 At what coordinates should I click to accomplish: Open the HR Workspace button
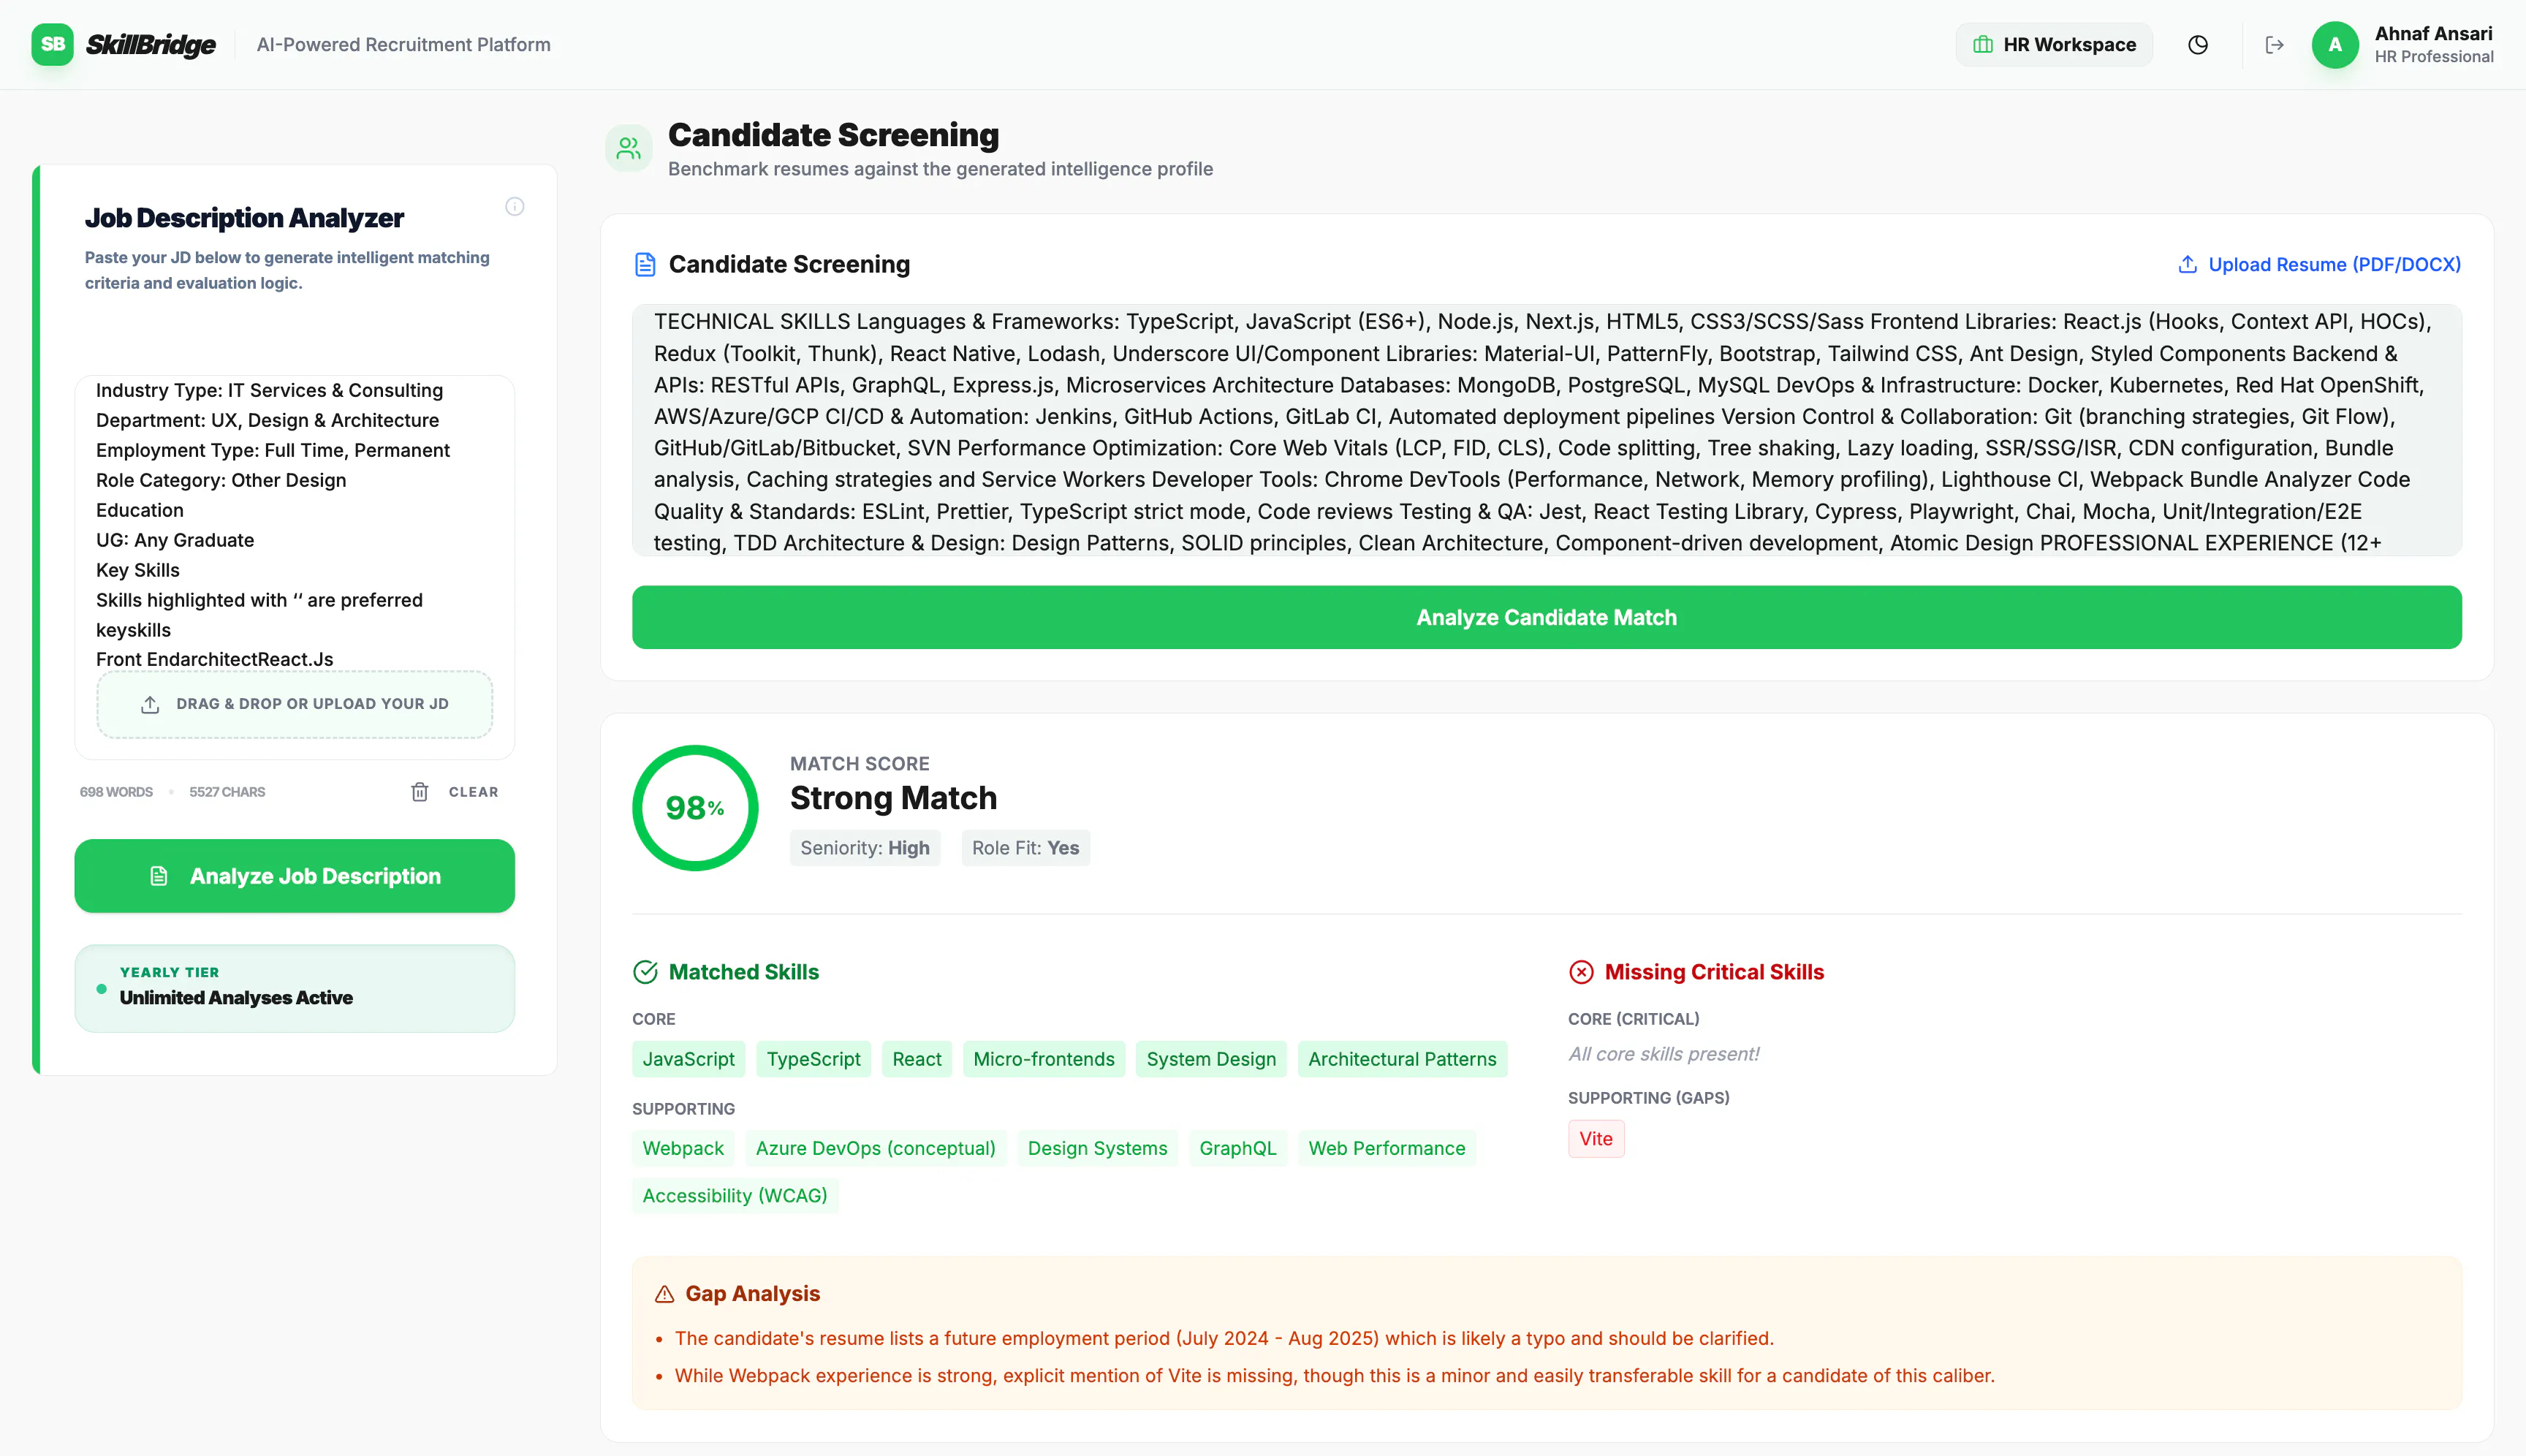tap(2053, 45)
